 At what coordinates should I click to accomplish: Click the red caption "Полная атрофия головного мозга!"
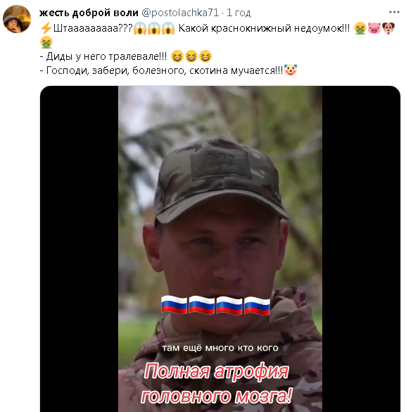tap(217, 383)
